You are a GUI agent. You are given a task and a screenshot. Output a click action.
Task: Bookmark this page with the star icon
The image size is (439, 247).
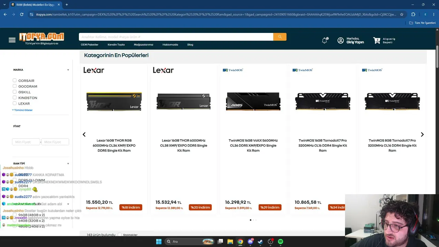(402, 14)
